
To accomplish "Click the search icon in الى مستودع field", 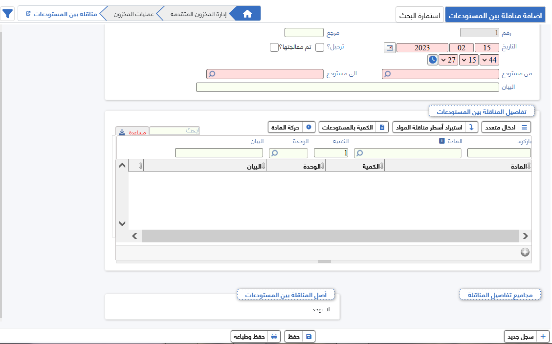I will click(x=212, y=74).
